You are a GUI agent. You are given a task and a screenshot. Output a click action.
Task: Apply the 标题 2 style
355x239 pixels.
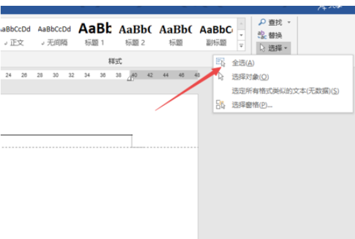pos(135,35)
